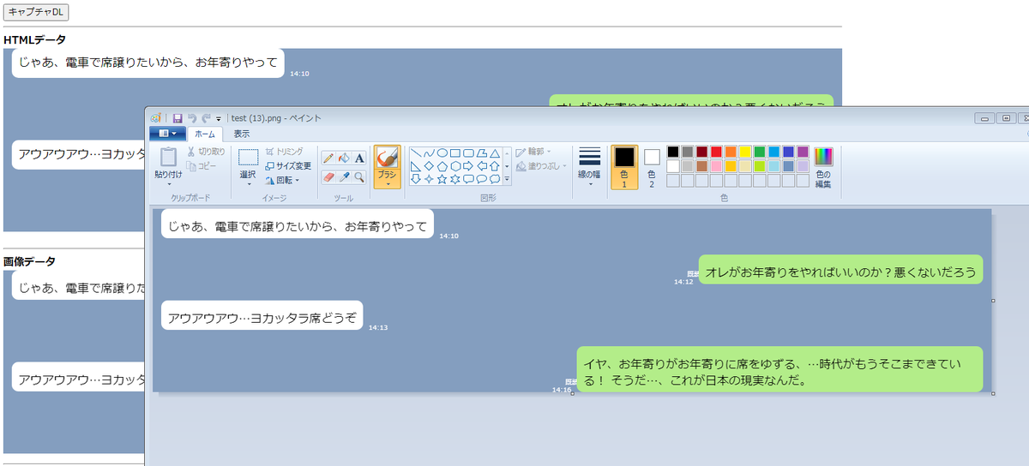The image size is (1029, 466).
Task: Click the HTMLデータ heading on the webpage
Action: click(x=35, y=39)
